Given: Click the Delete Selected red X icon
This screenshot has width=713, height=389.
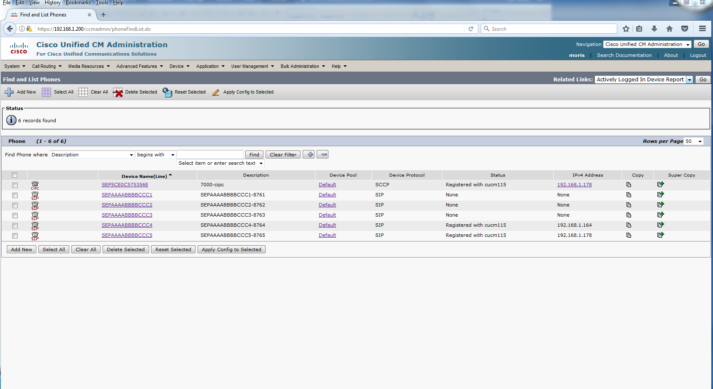Looking at the screenshot, I should tap(118, 92).
